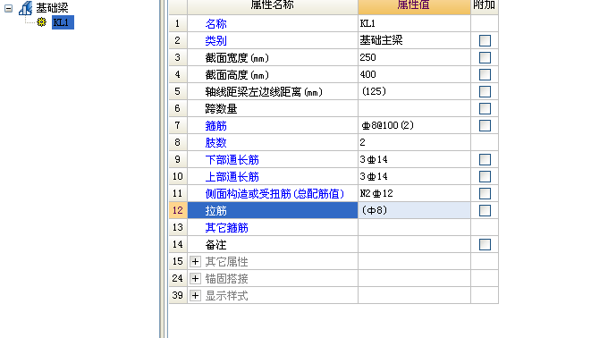Screen dimensions: 591x338
Task: Click the 截面高度(mm) property name
Action: [x=237, y=74]
